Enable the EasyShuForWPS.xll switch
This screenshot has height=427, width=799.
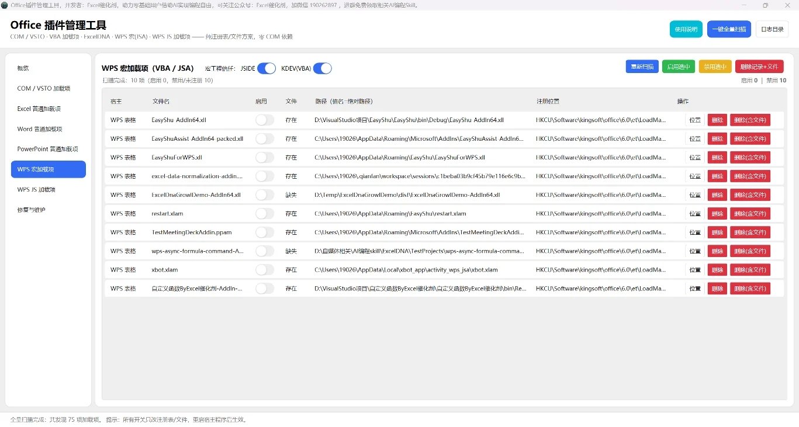pyautogui.click(x=265, y=157)
